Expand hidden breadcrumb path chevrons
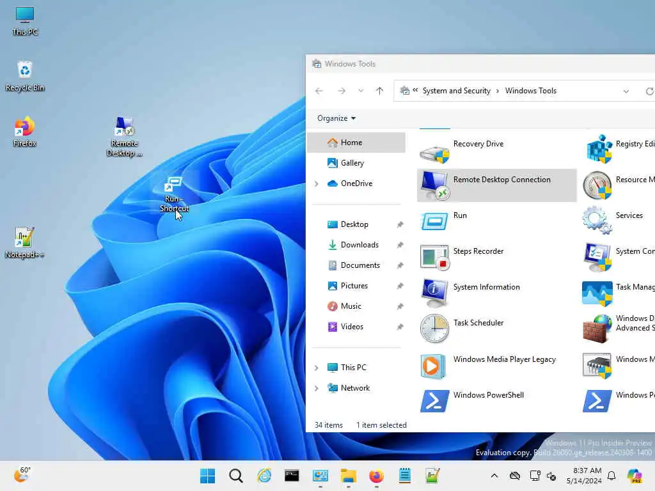 pyautogui.click(x=415, y=90)
